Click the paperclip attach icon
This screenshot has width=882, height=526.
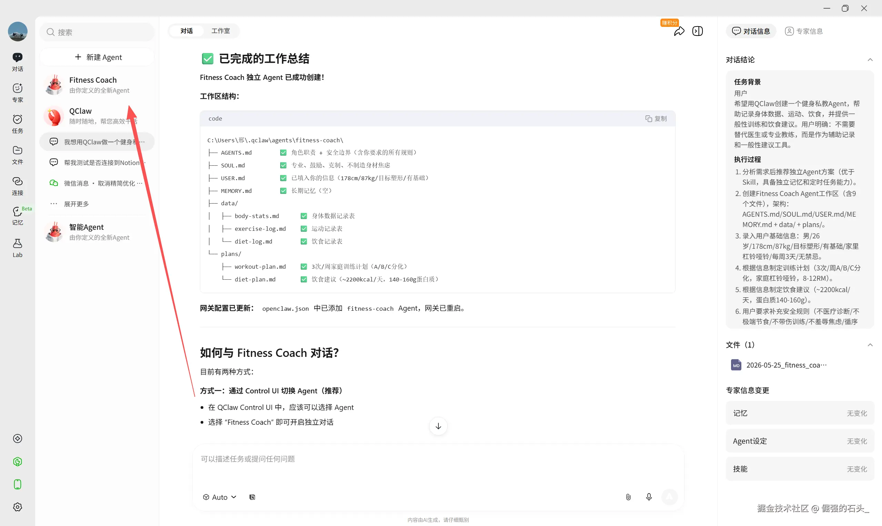tap(628, 497)
